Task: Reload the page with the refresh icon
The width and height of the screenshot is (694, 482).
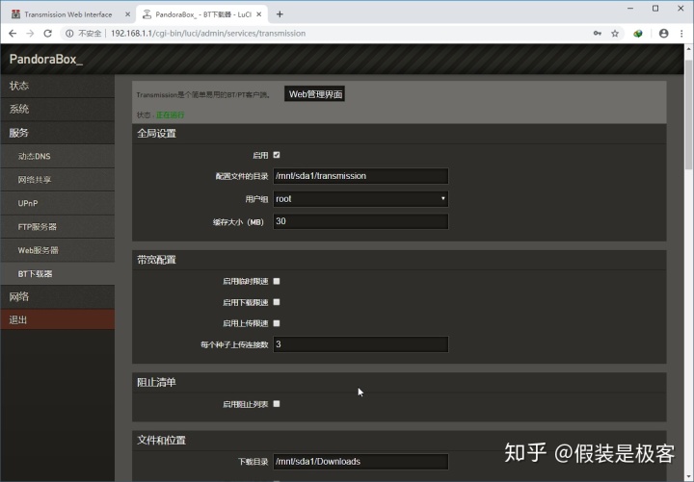Action: (47, 33)
